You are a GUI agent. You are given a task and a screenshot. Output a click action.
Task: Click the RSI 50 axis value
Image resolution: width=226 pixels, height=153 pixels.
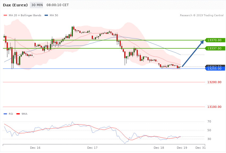(209, 130)
